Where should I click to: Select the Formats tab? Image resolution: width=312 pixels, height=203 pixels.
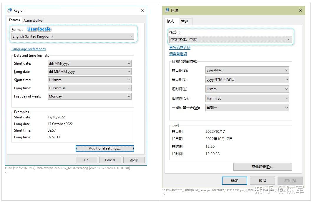click(x=14, y=20)
